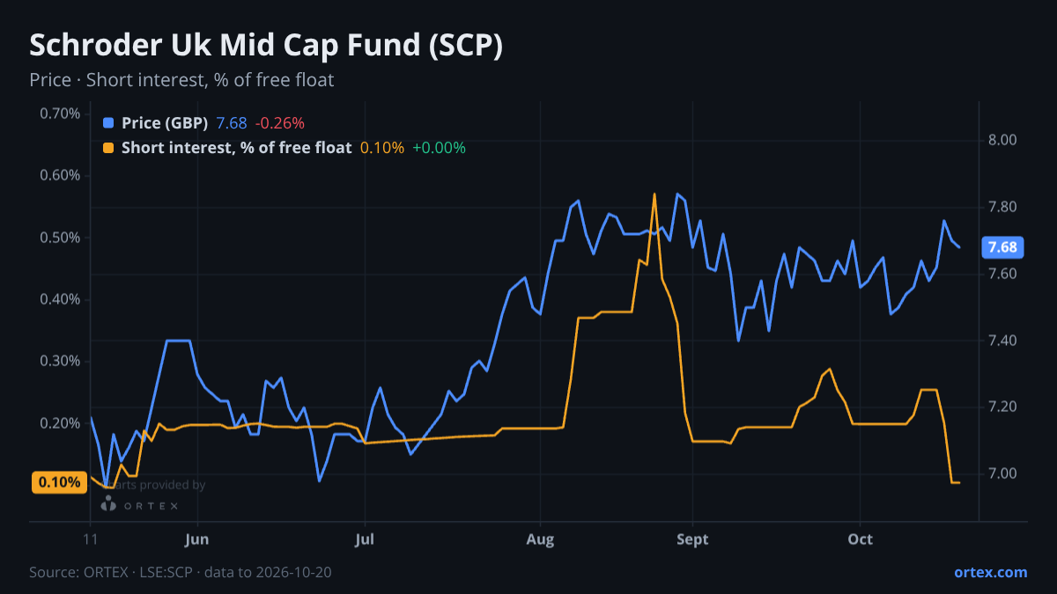Click the 8.00 right axis label
This screenshot has width=1057, height=594.
[1002, 140]
